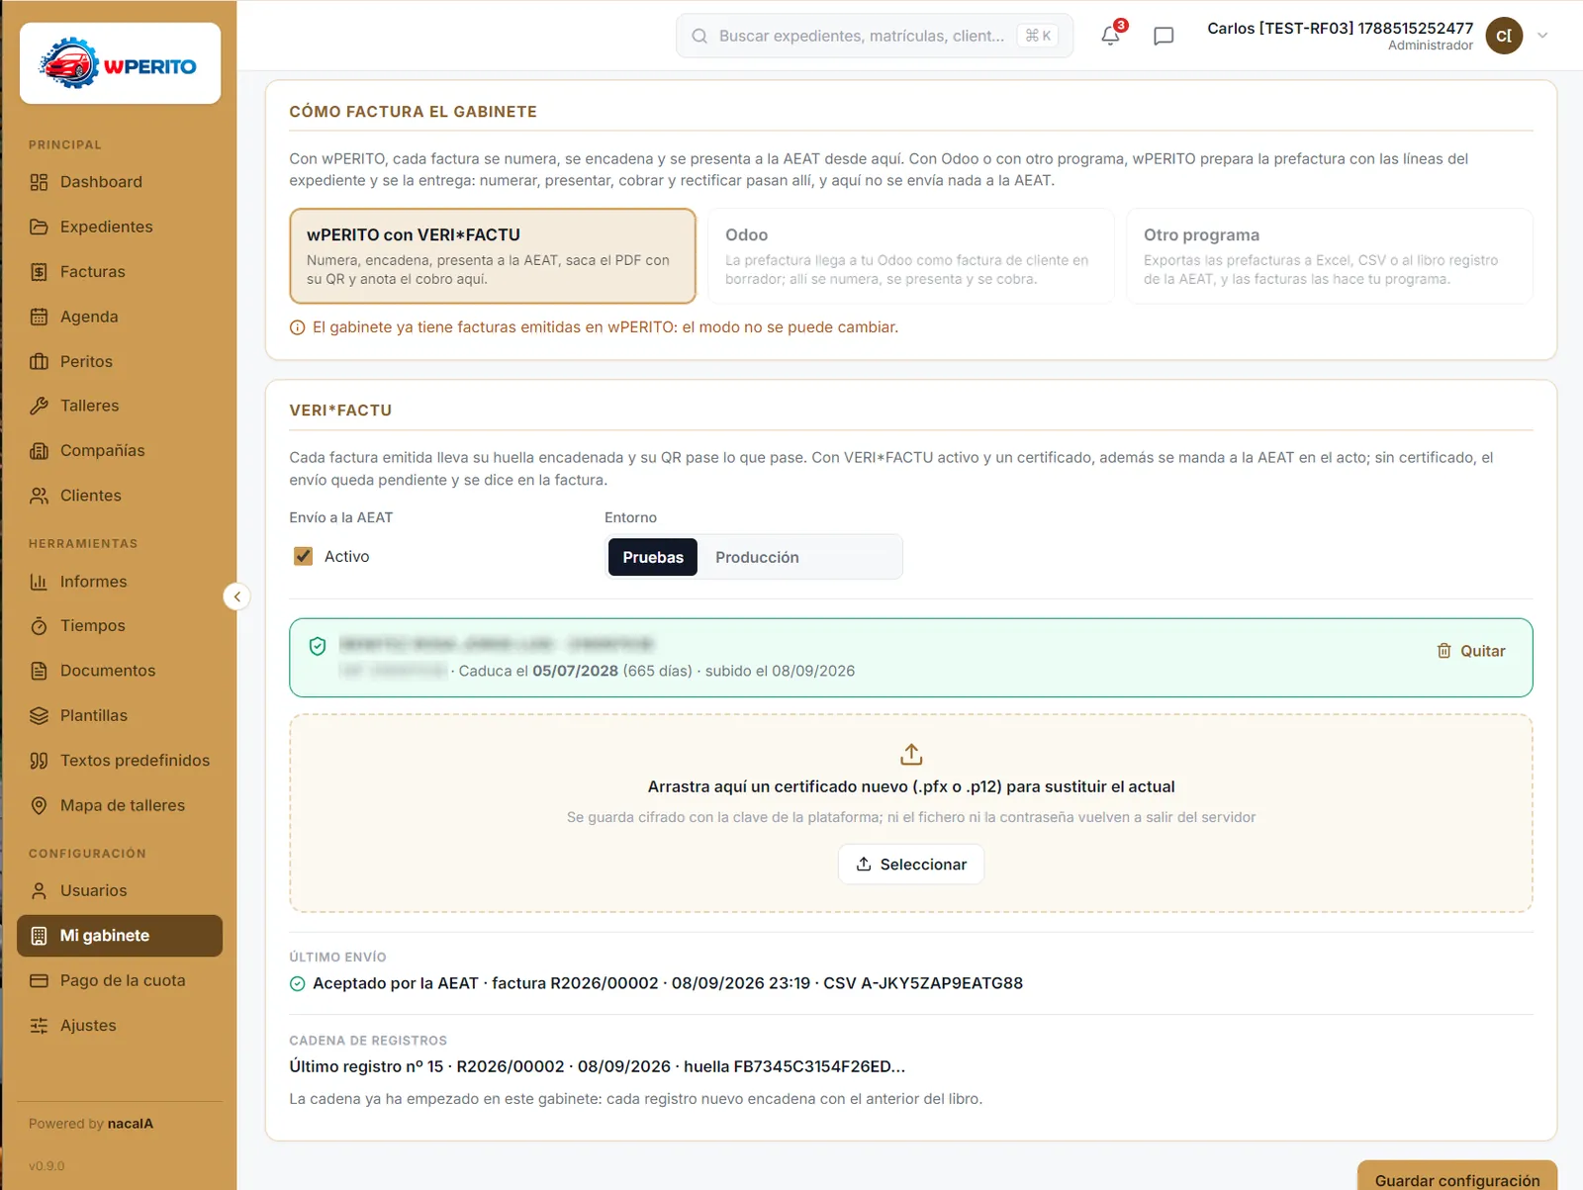Viewport: 1583px width, 1190px height.
Task: Select the Otro programa billing mode card
Action: coord(1330,256)
